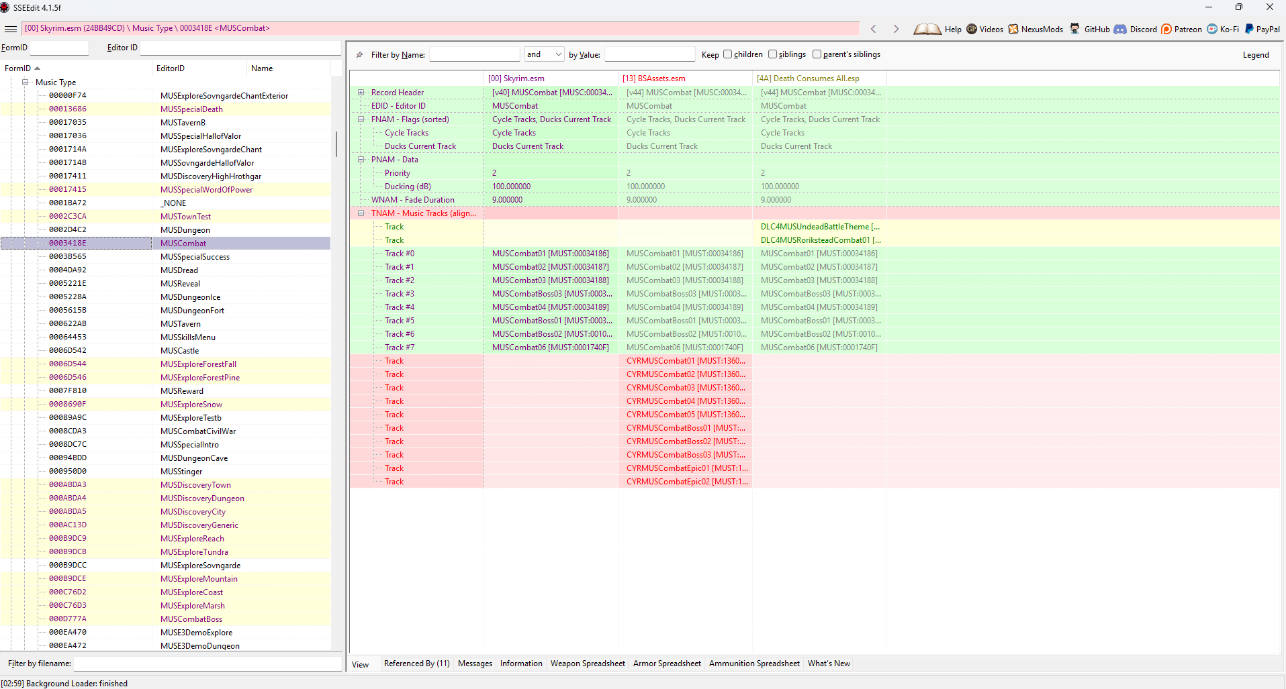Select Death Consumes All.esp column header
This screenshot has width=1286, height=689.
pos(819,78)
